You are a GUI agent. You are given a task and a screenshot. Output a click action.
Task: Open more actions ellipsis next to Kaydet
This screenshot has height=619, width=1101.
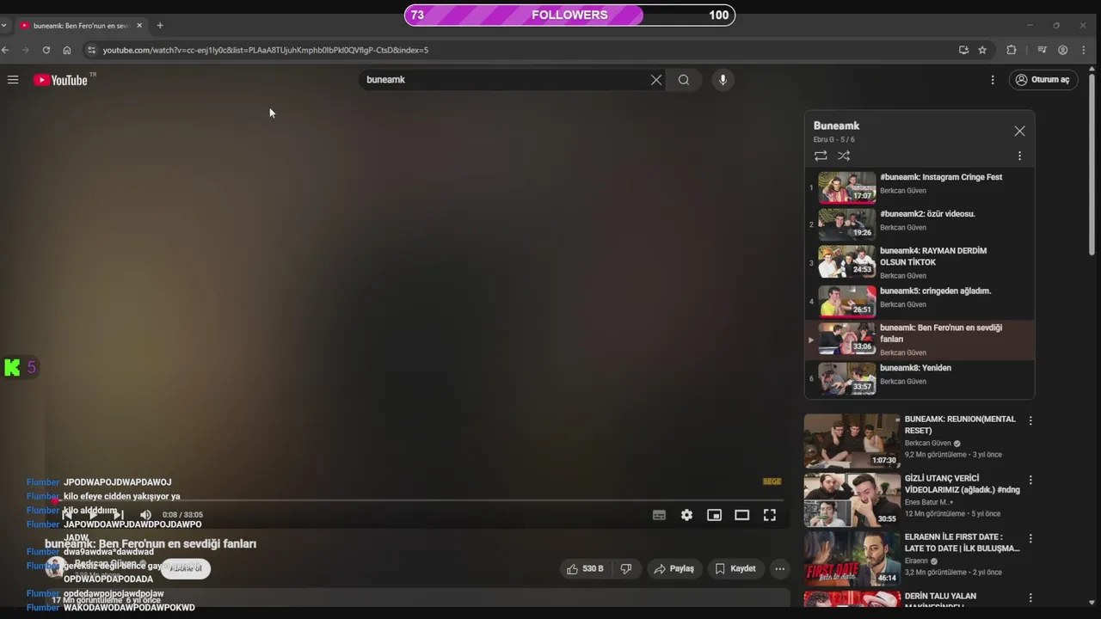coord(779,568)
